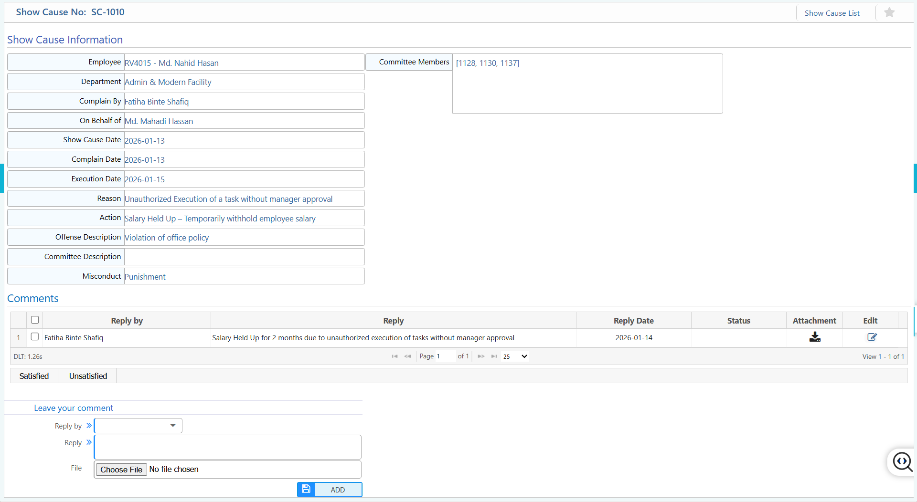Open the rows-per-page dropdown showing 25

pyautogui.click(x=514, y=356)
